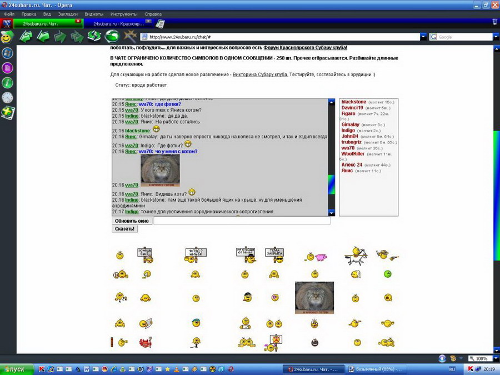
Task: Click the chat window scrollbar down arrow
Action: pos(331,212)
